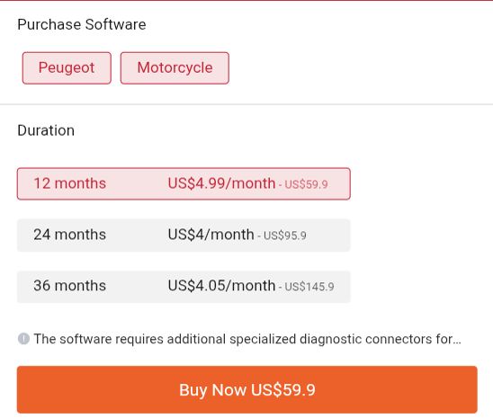Click the US$145.9 total price text
493x418 pixels.
coord(309,287)
